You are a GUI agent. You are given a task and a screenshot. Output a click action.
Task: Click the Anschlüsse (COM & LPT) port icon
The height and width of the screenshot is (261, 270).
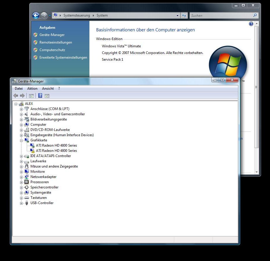[27, 109]
